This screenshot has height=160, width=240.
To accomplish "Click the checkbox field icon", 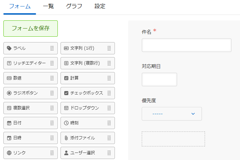I will (x=66, y=93).
